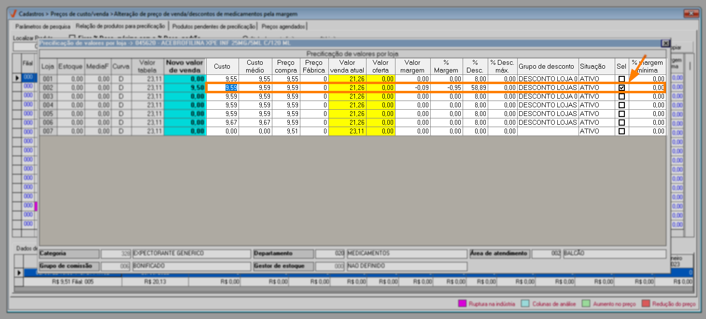Select the Custo cell 9,55 of loja 001
This screenshot has height=319, width=706.
[x=223, y=79]
